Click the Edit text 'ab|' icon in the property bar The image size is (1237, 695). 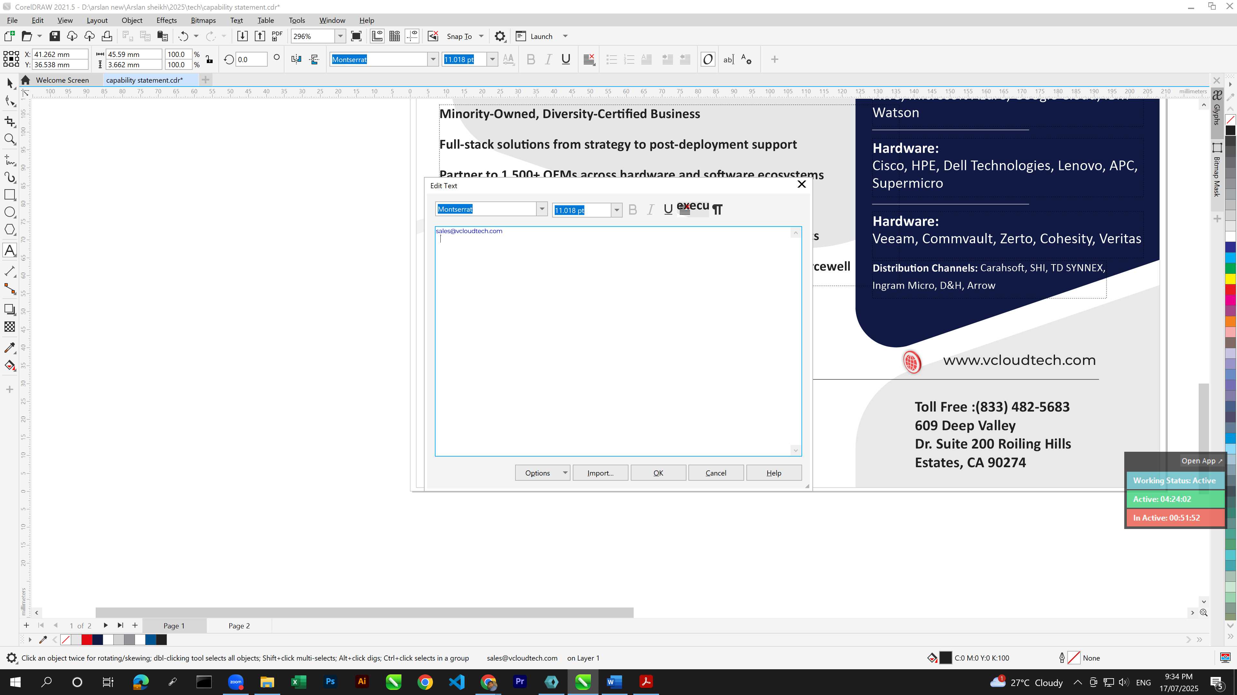[x=728, y=60]
